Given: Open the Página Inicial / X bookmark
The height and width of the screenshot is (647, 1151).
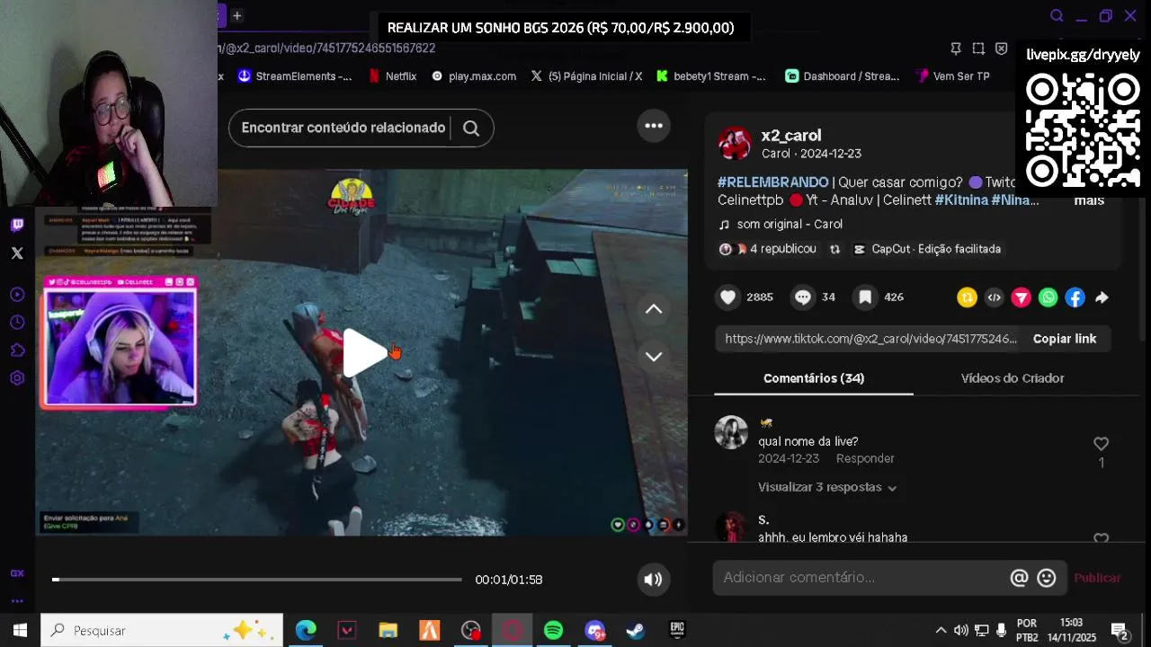Looking at the screenshot, I should coord(586,76).
